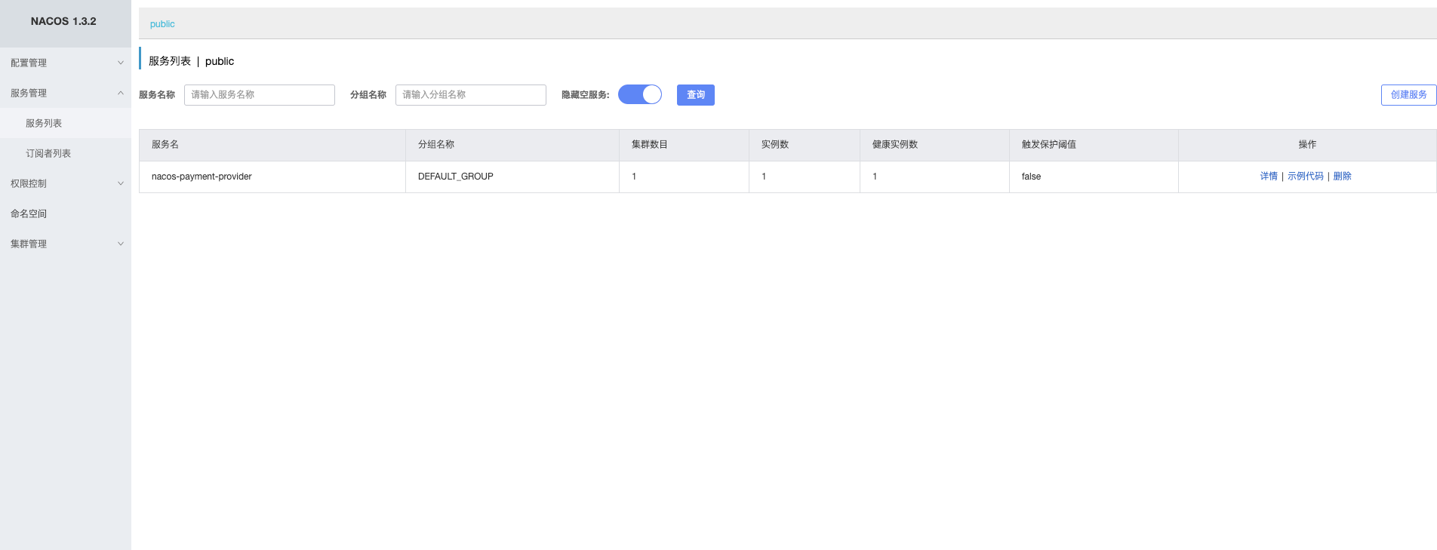Image resolution: width=1437 pixels, height=550 pixels.
Task: Click the 创建服务 button
Action: pos(1408,95)
